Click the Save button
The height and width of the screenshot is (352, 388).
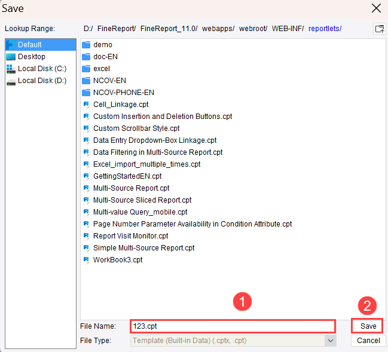(x=368, y=326)
